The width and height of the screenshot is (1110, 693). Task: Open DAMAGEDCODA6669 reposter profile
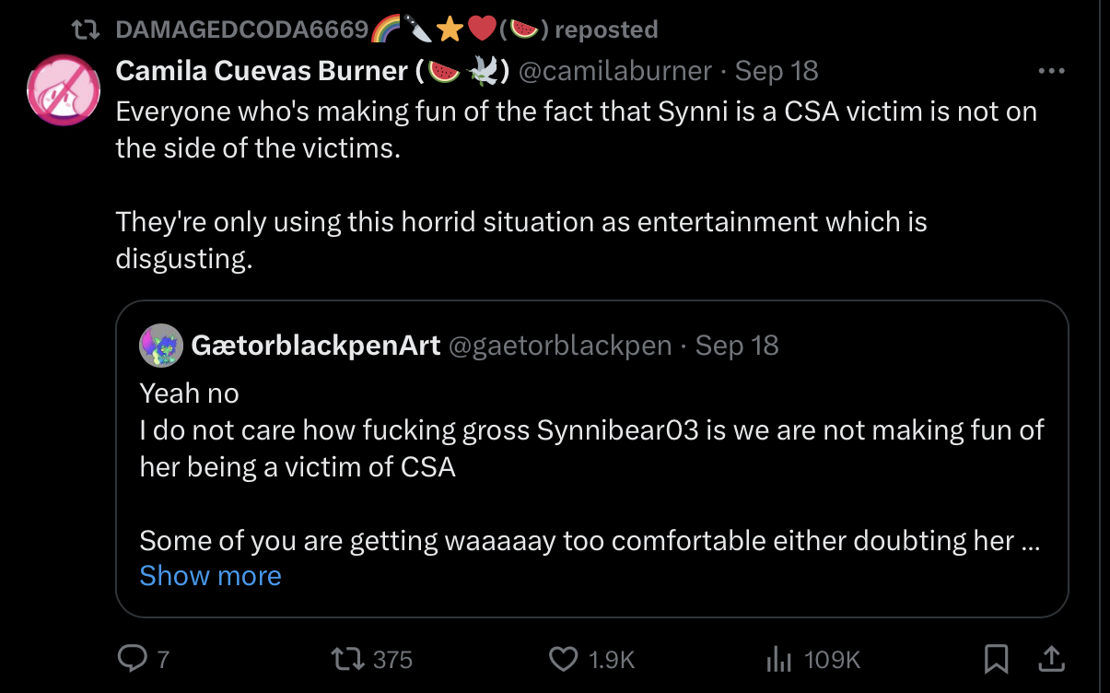tap(242, 29)
